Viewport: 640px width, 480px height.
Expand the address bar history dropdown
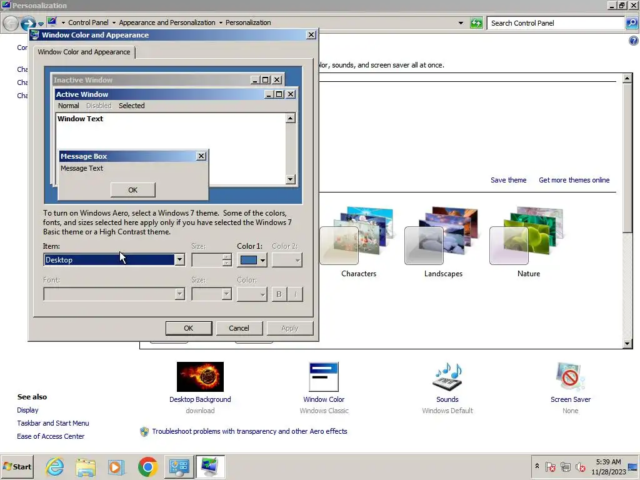461,23
